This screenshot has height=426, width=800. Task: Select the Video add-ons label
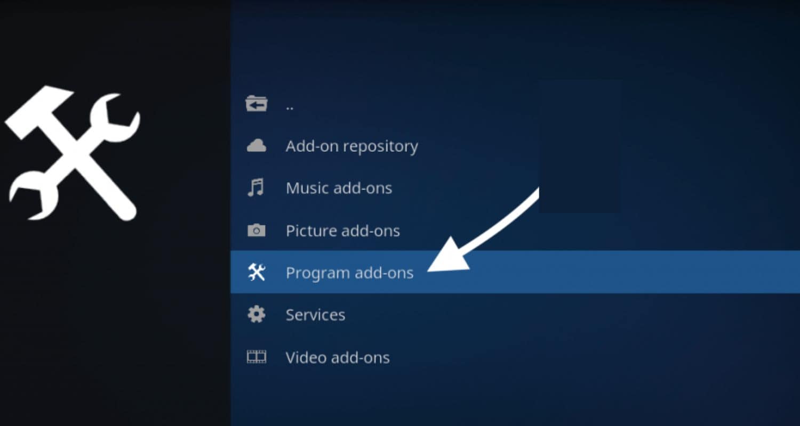click(x=338, y=357)
